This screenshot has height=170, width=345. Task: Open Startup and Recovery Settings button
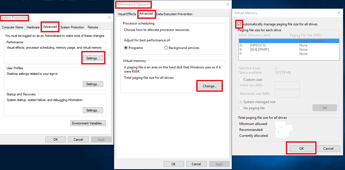tap(93, 110)
